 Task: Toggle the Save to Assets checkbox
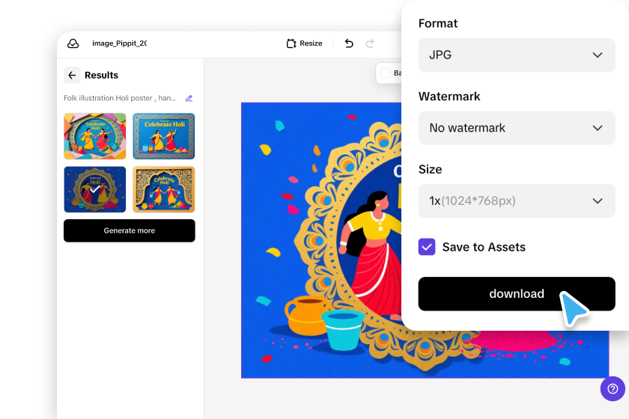coord(427,247)
